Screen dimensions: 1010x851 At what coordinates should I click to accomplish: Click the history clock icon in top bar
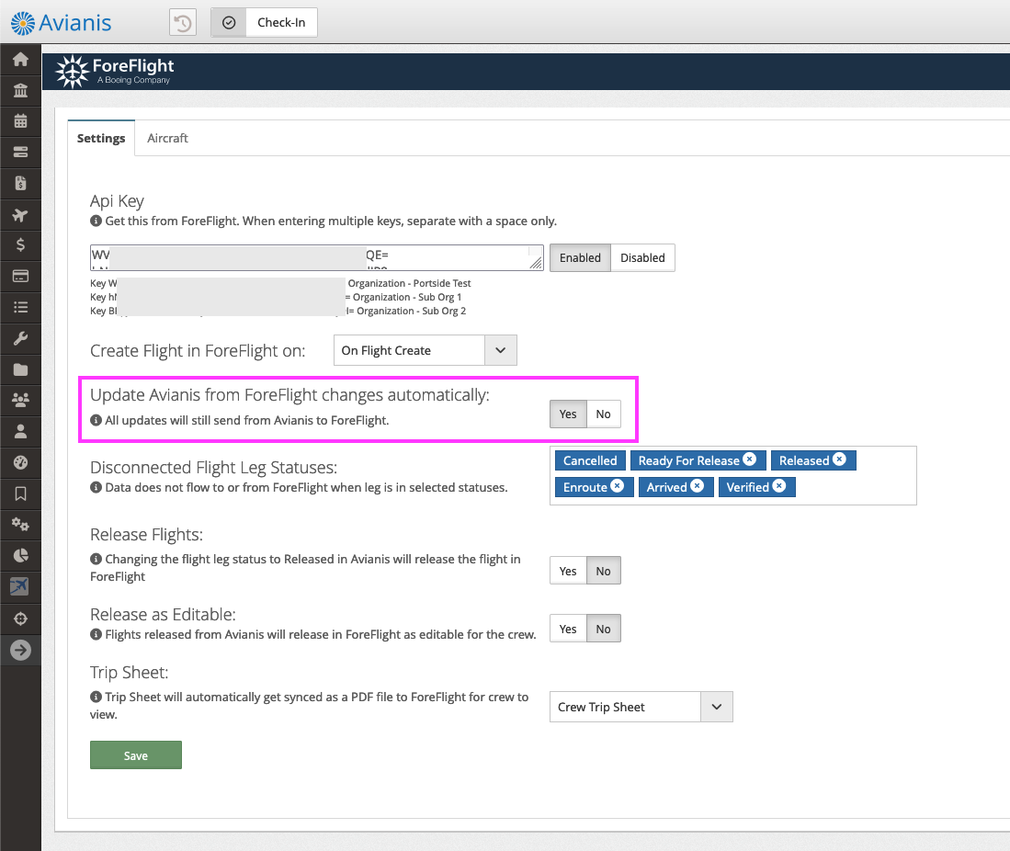pyautogui.click(x=183, y=23)
